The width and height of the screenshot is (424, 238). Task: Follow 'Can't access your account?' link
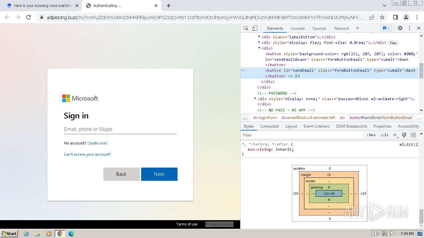click(87, 154)
